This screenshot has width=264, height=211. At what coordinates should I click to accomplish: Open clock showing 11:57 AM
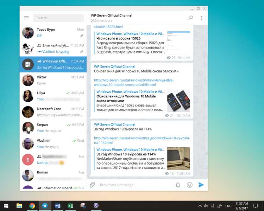[241, 206]
